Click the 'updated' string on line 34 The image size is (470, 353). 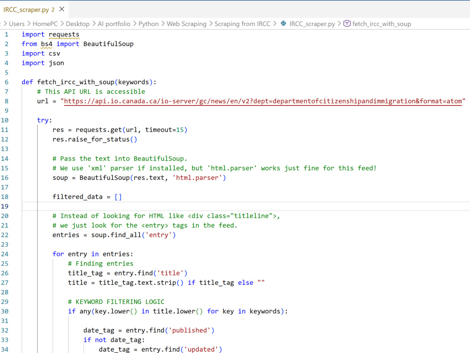[x=201, y=349]
